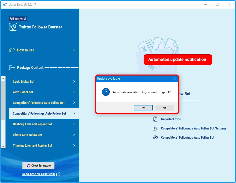Click the vUser app icon in title bar
The height and width of the screenshot is (183, 236).
pos(5,4)
